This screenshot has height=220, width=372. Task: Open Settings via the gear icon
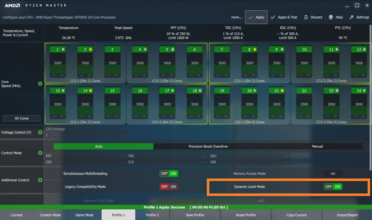coord(352,17)
